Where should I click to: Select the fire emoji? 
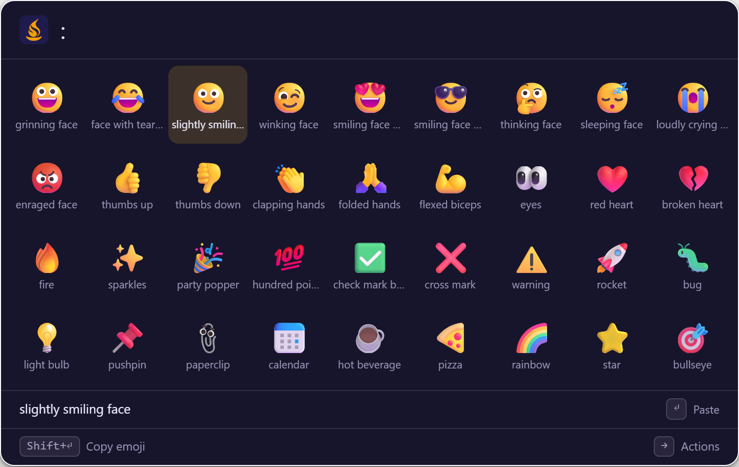coord(47,265)
